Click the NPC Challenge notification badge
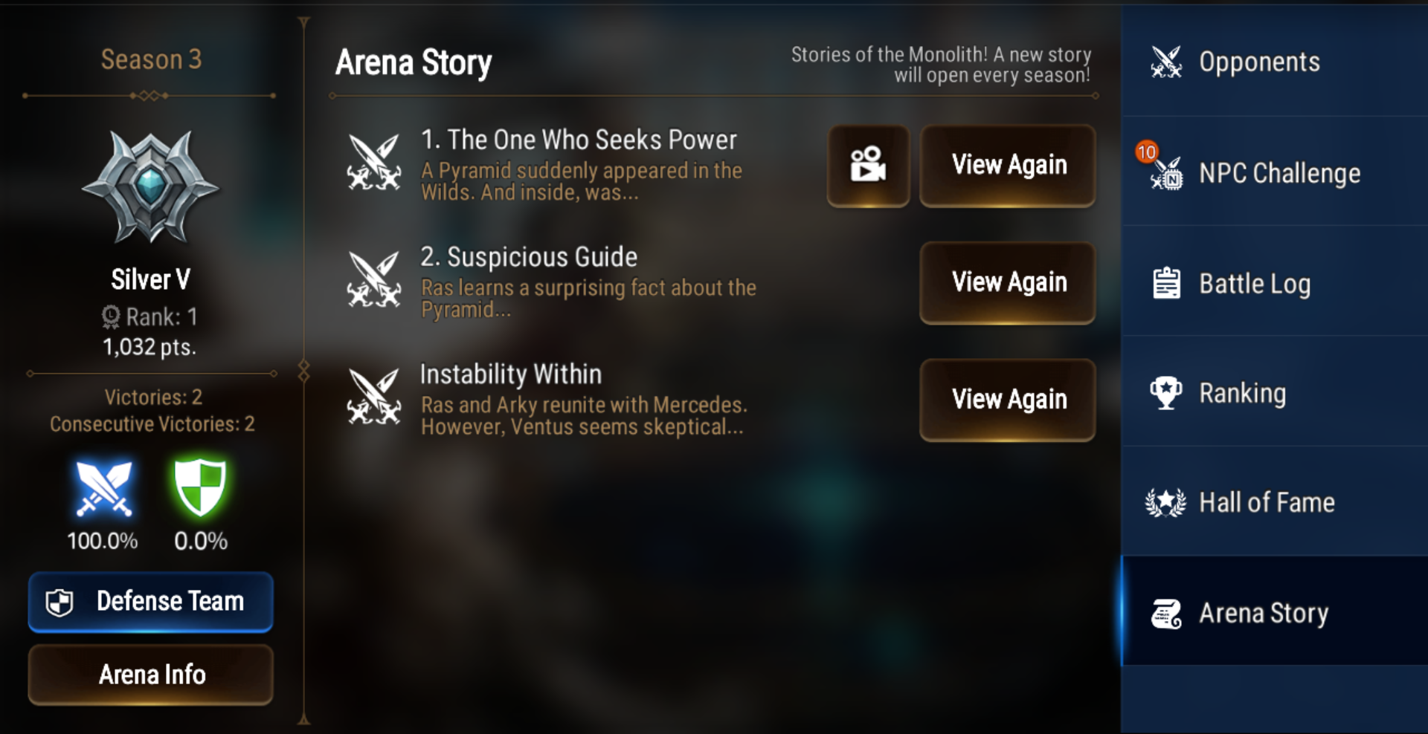The height and width of the screenshot is (734, 1428). point(1146,152)
